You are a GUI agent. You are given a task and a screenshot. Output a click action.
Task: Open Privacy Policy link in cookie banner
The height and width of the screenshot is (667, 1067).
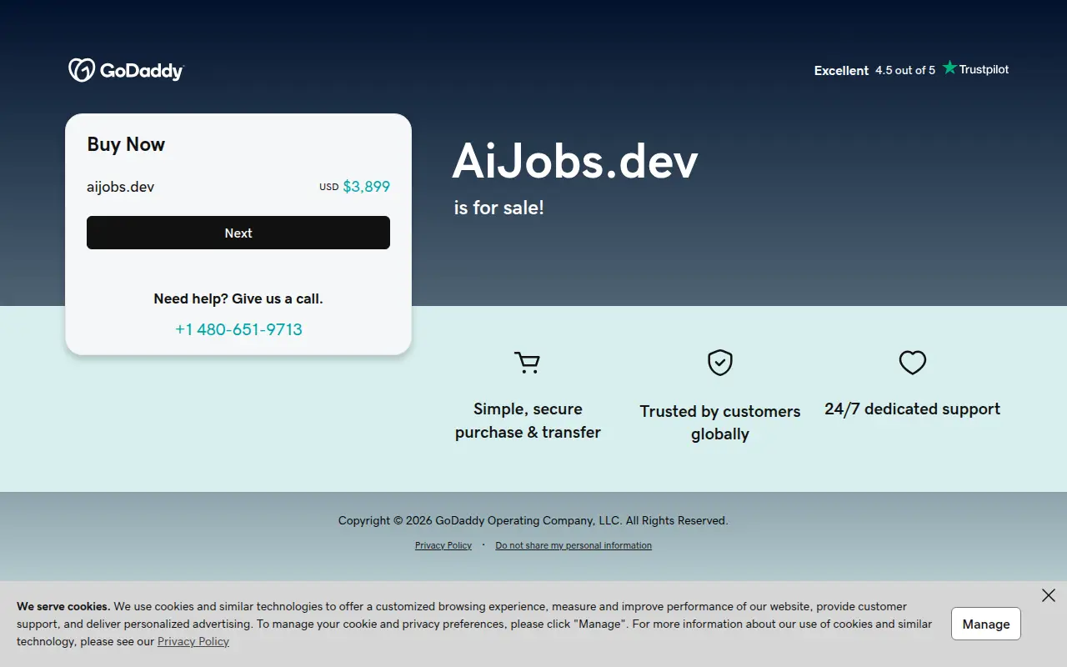coord(193,641)
